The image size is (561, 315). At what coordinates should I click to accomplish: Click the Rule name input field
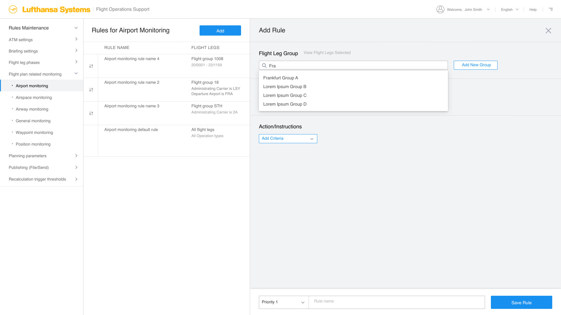point(397,302)
